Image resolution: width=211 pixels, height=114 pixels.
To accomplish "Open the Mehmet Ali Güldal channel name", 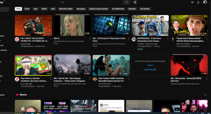I will (x=183, y=44).
